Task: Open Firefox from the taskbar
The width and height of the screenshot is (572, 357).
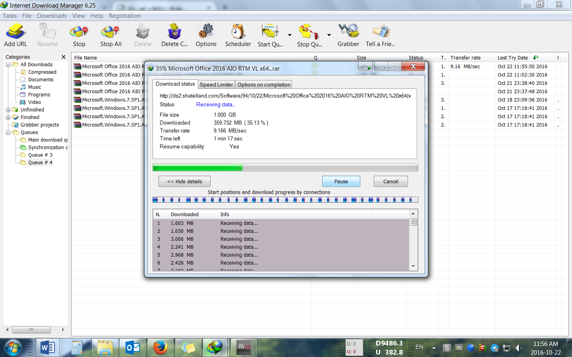Action: point(160,348)
